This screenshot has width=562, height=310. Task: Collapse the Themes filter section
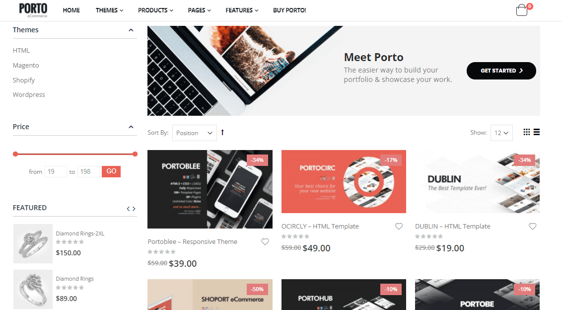pyautogui.click(x=131, y=30)
